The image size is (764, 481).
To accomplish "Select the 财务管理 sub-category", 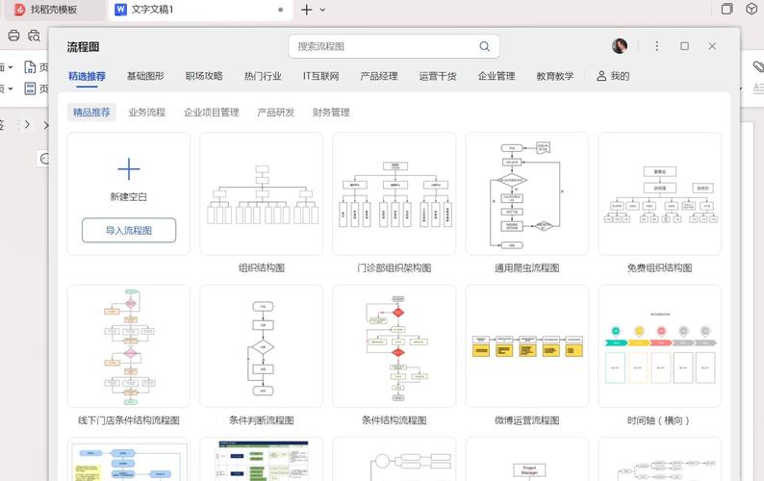I will click(331, 113).
